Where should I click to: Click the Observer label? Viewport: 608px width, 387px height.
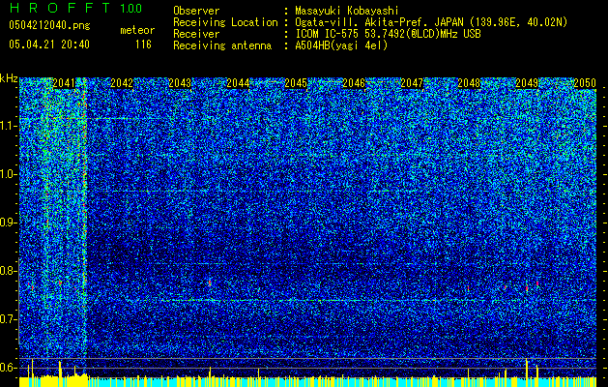click(x=196, y=11)
